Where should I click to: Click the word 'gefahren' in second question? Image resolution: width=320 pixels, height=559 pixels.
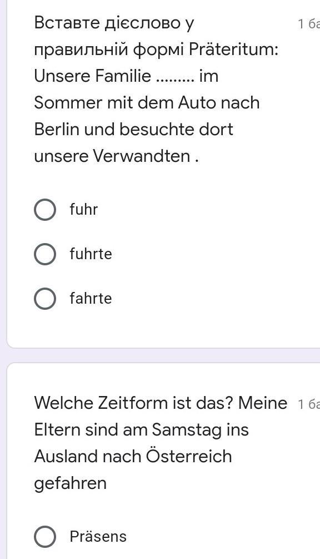(x=71, y=483)
